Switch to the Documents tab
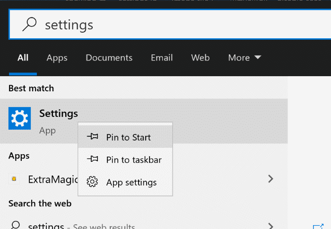Screen dimensions: 331x229 click(x=109, y=58)
